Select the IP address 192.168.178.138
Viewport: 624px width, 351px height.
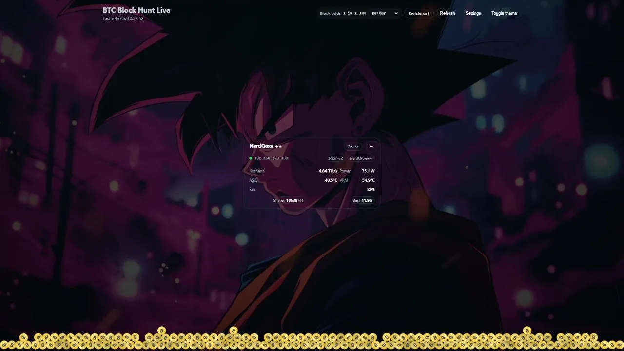click(x=271, y=158)
